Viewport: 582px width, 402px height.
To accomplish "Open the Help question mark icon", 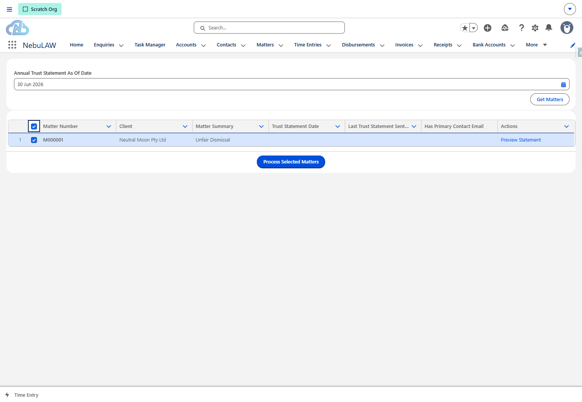I will pos(522,28).
